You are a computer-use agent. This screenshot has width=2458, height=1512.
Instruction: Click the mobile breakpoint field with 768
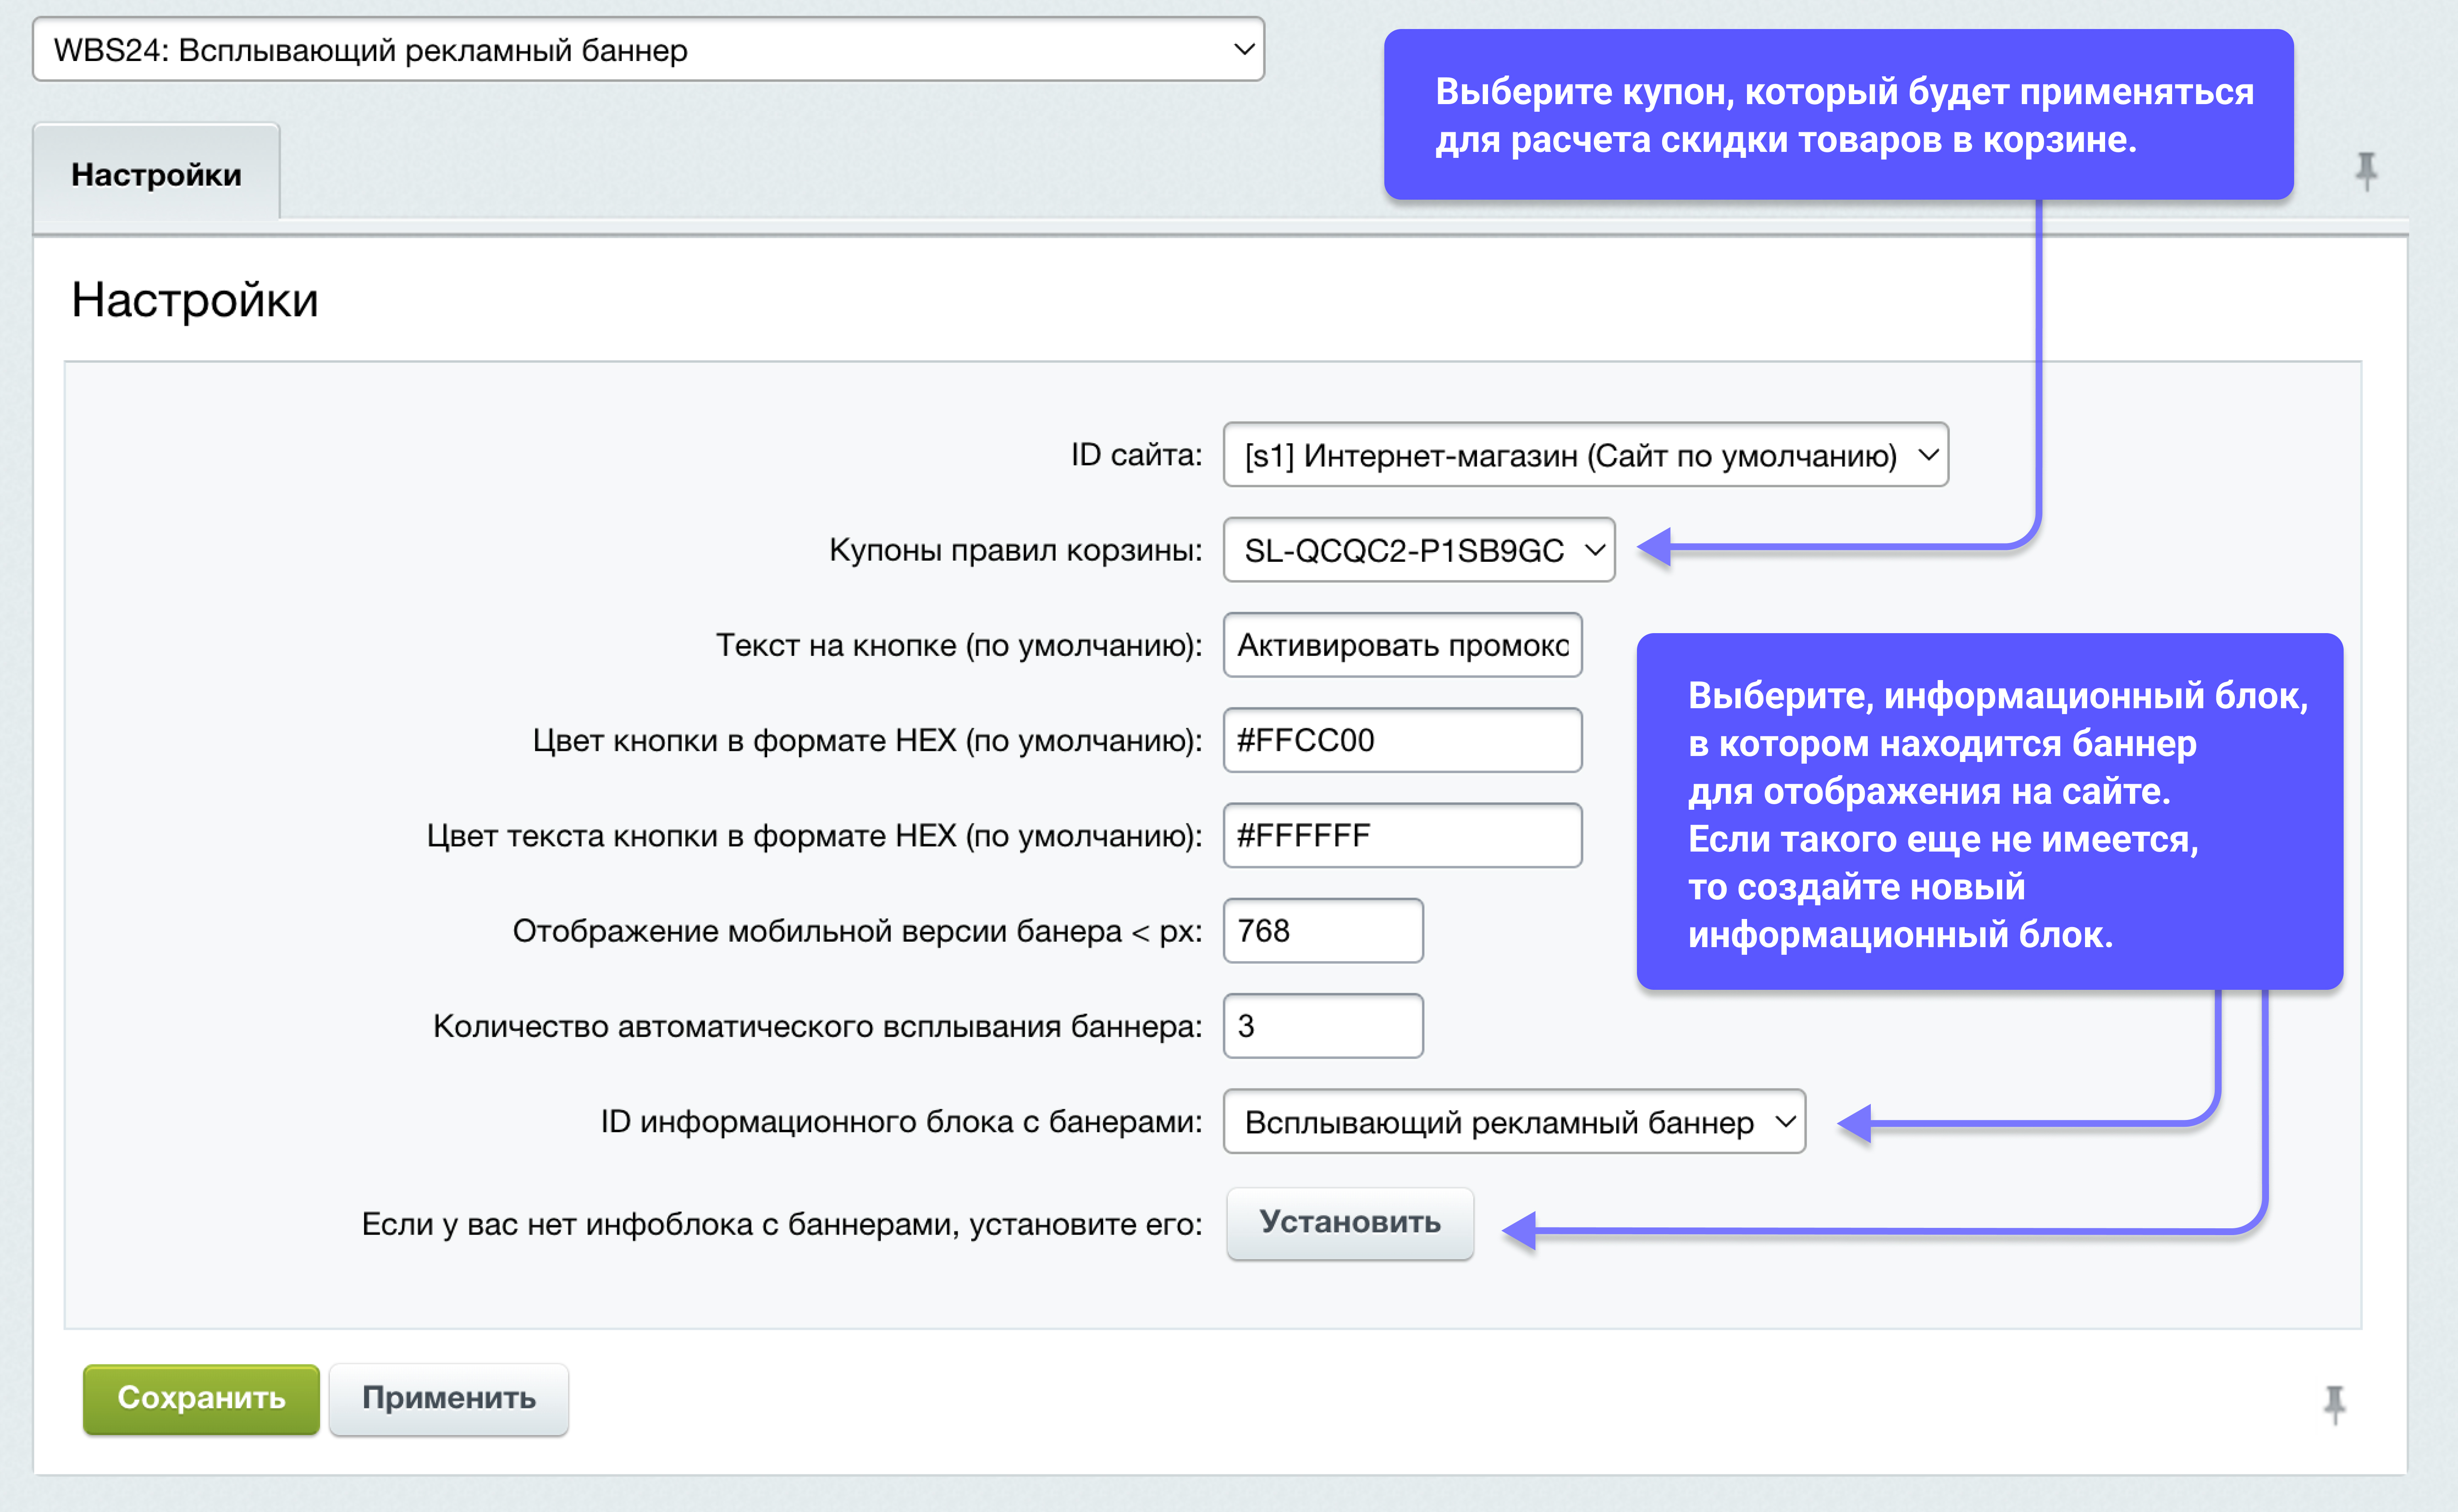[1322, 931]
